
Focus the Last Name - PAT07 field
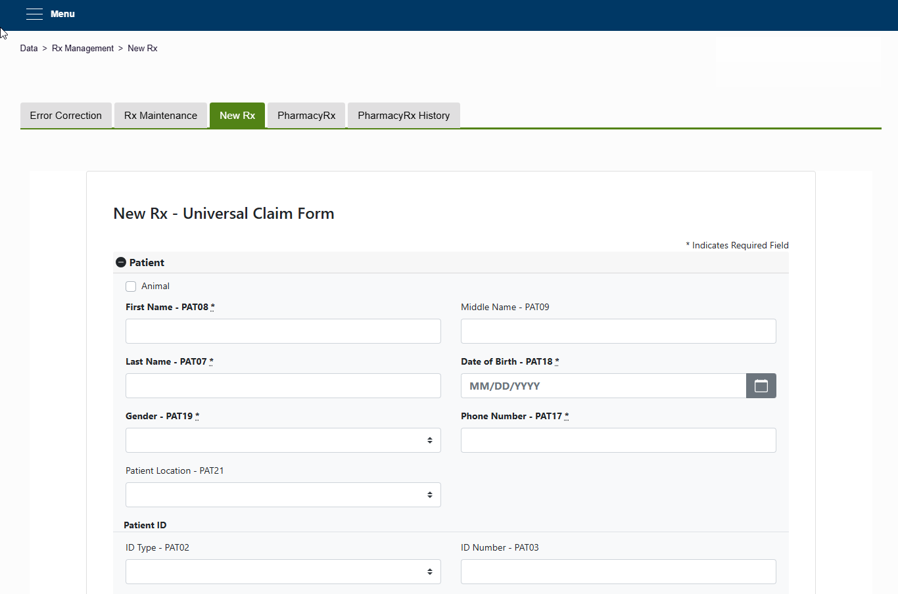pyautogui.click(x=283, y=386)
